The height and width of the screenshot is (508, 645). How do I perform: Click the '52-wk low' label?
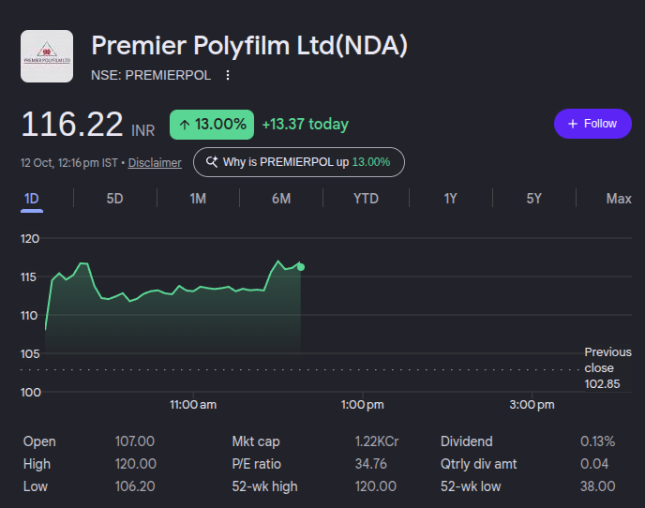pyautogui.click(x=471, y=486)
